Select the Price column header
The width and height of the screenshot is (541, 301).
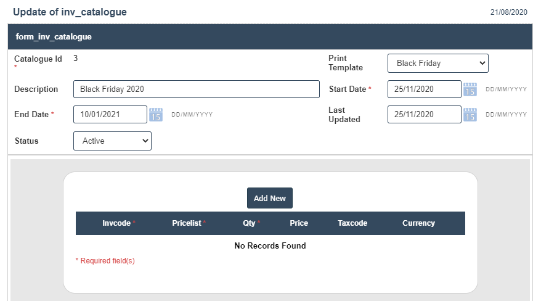pos(299,223)
